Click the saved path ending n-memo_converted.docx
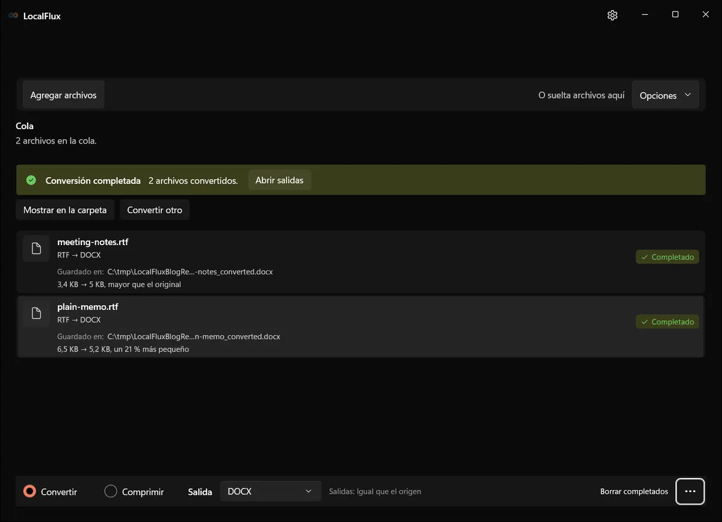The image size is (722, 522). [x=194, y=337]
